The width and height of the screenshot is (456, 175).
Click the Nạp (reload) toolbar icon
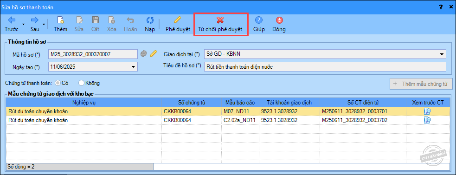point(150,20)
